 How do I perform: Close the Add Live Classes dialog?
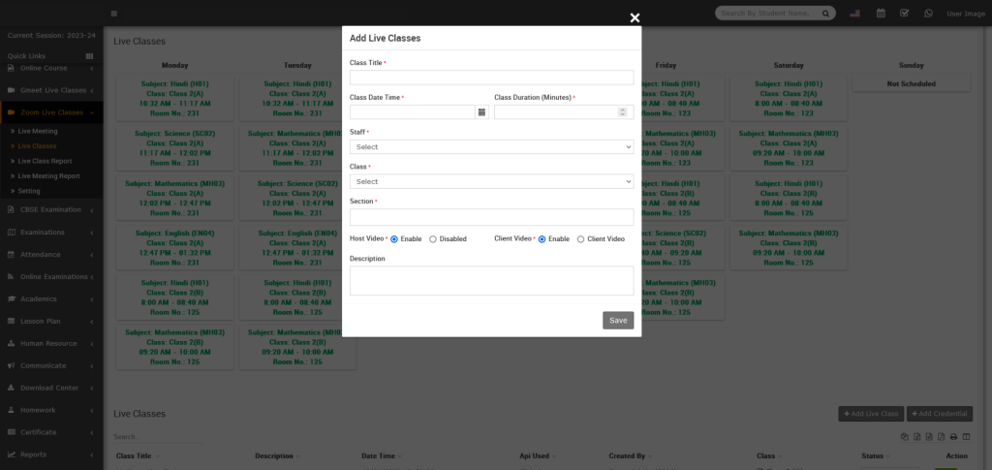(x=635, y=17)
